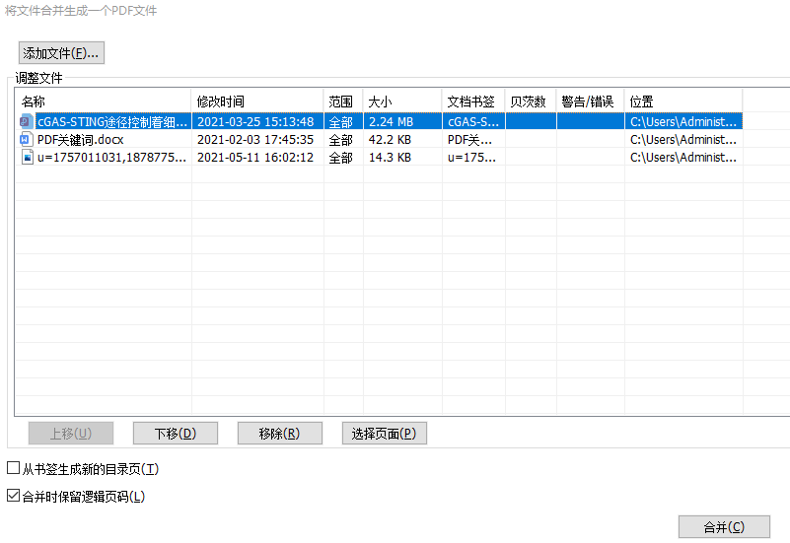Screen dimensions: 790x543
Task: Click bookmark cell cGAS-S...
Action: click(x=473, y=121)
